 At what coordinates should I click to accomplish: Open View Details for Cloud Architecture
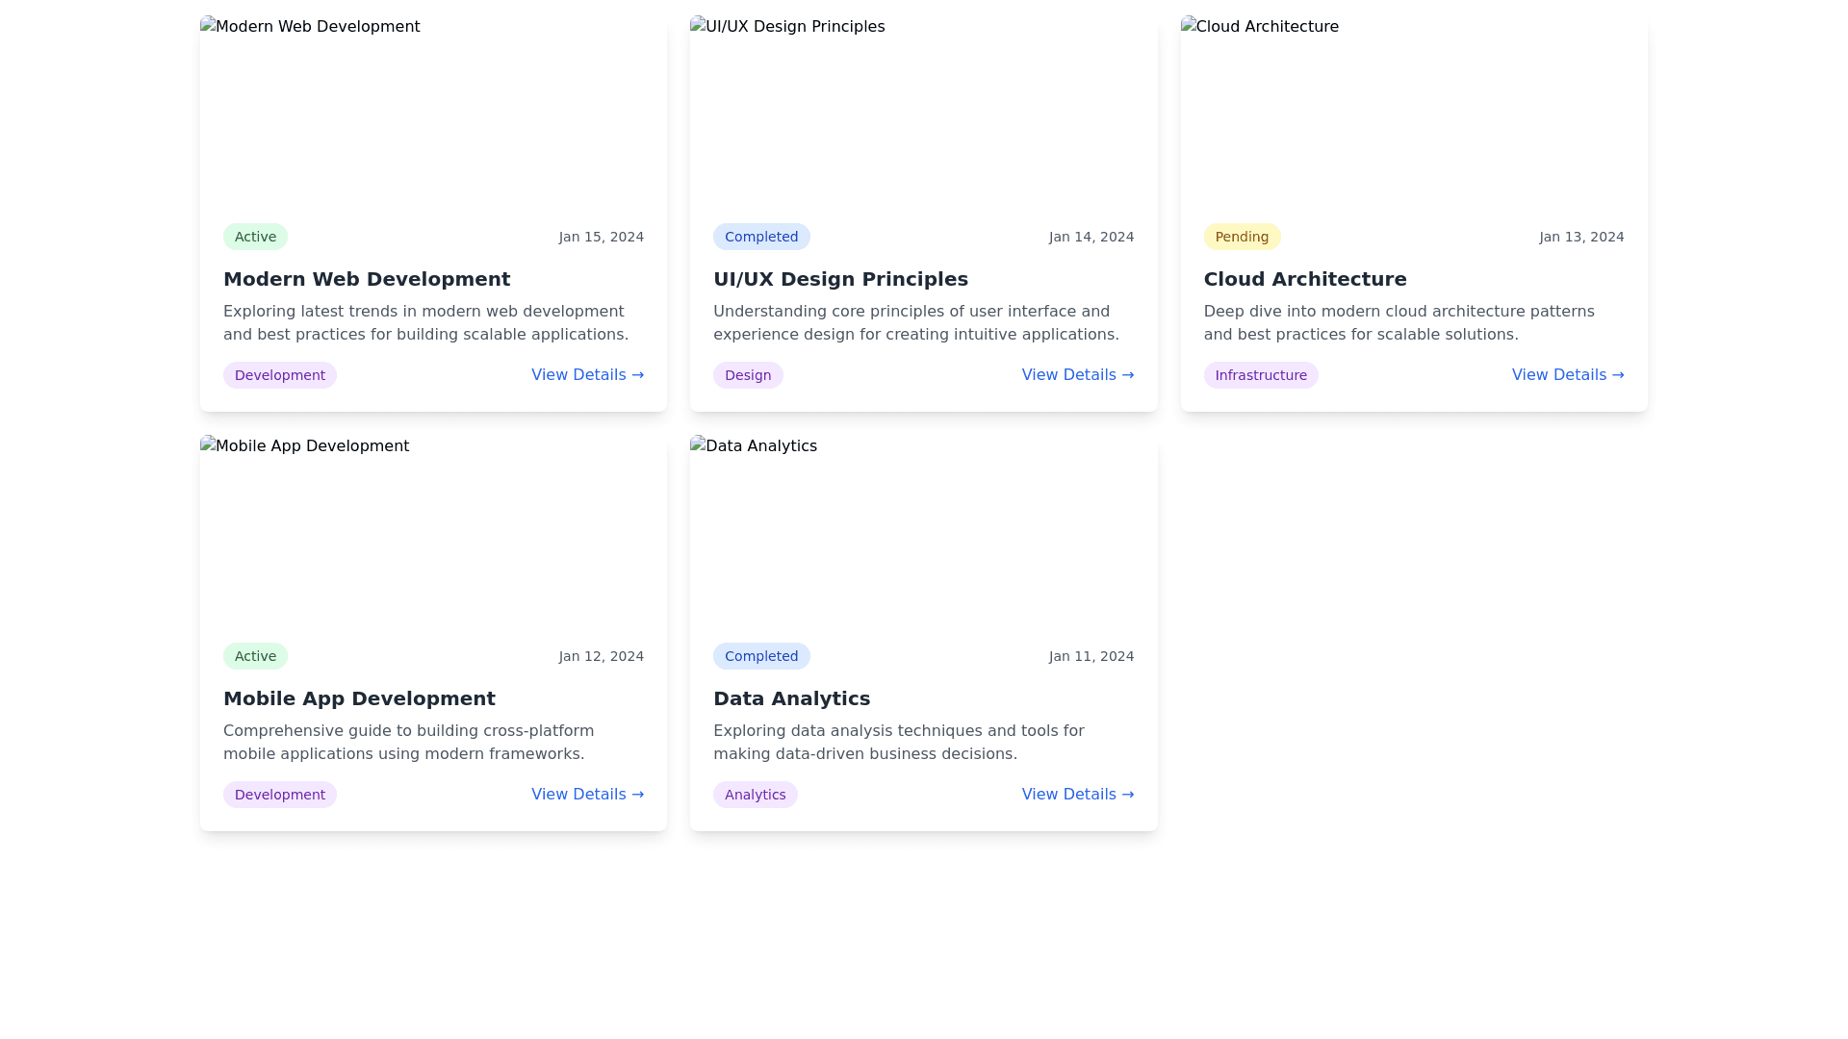pyautogui.click(x=1567, y=375)
